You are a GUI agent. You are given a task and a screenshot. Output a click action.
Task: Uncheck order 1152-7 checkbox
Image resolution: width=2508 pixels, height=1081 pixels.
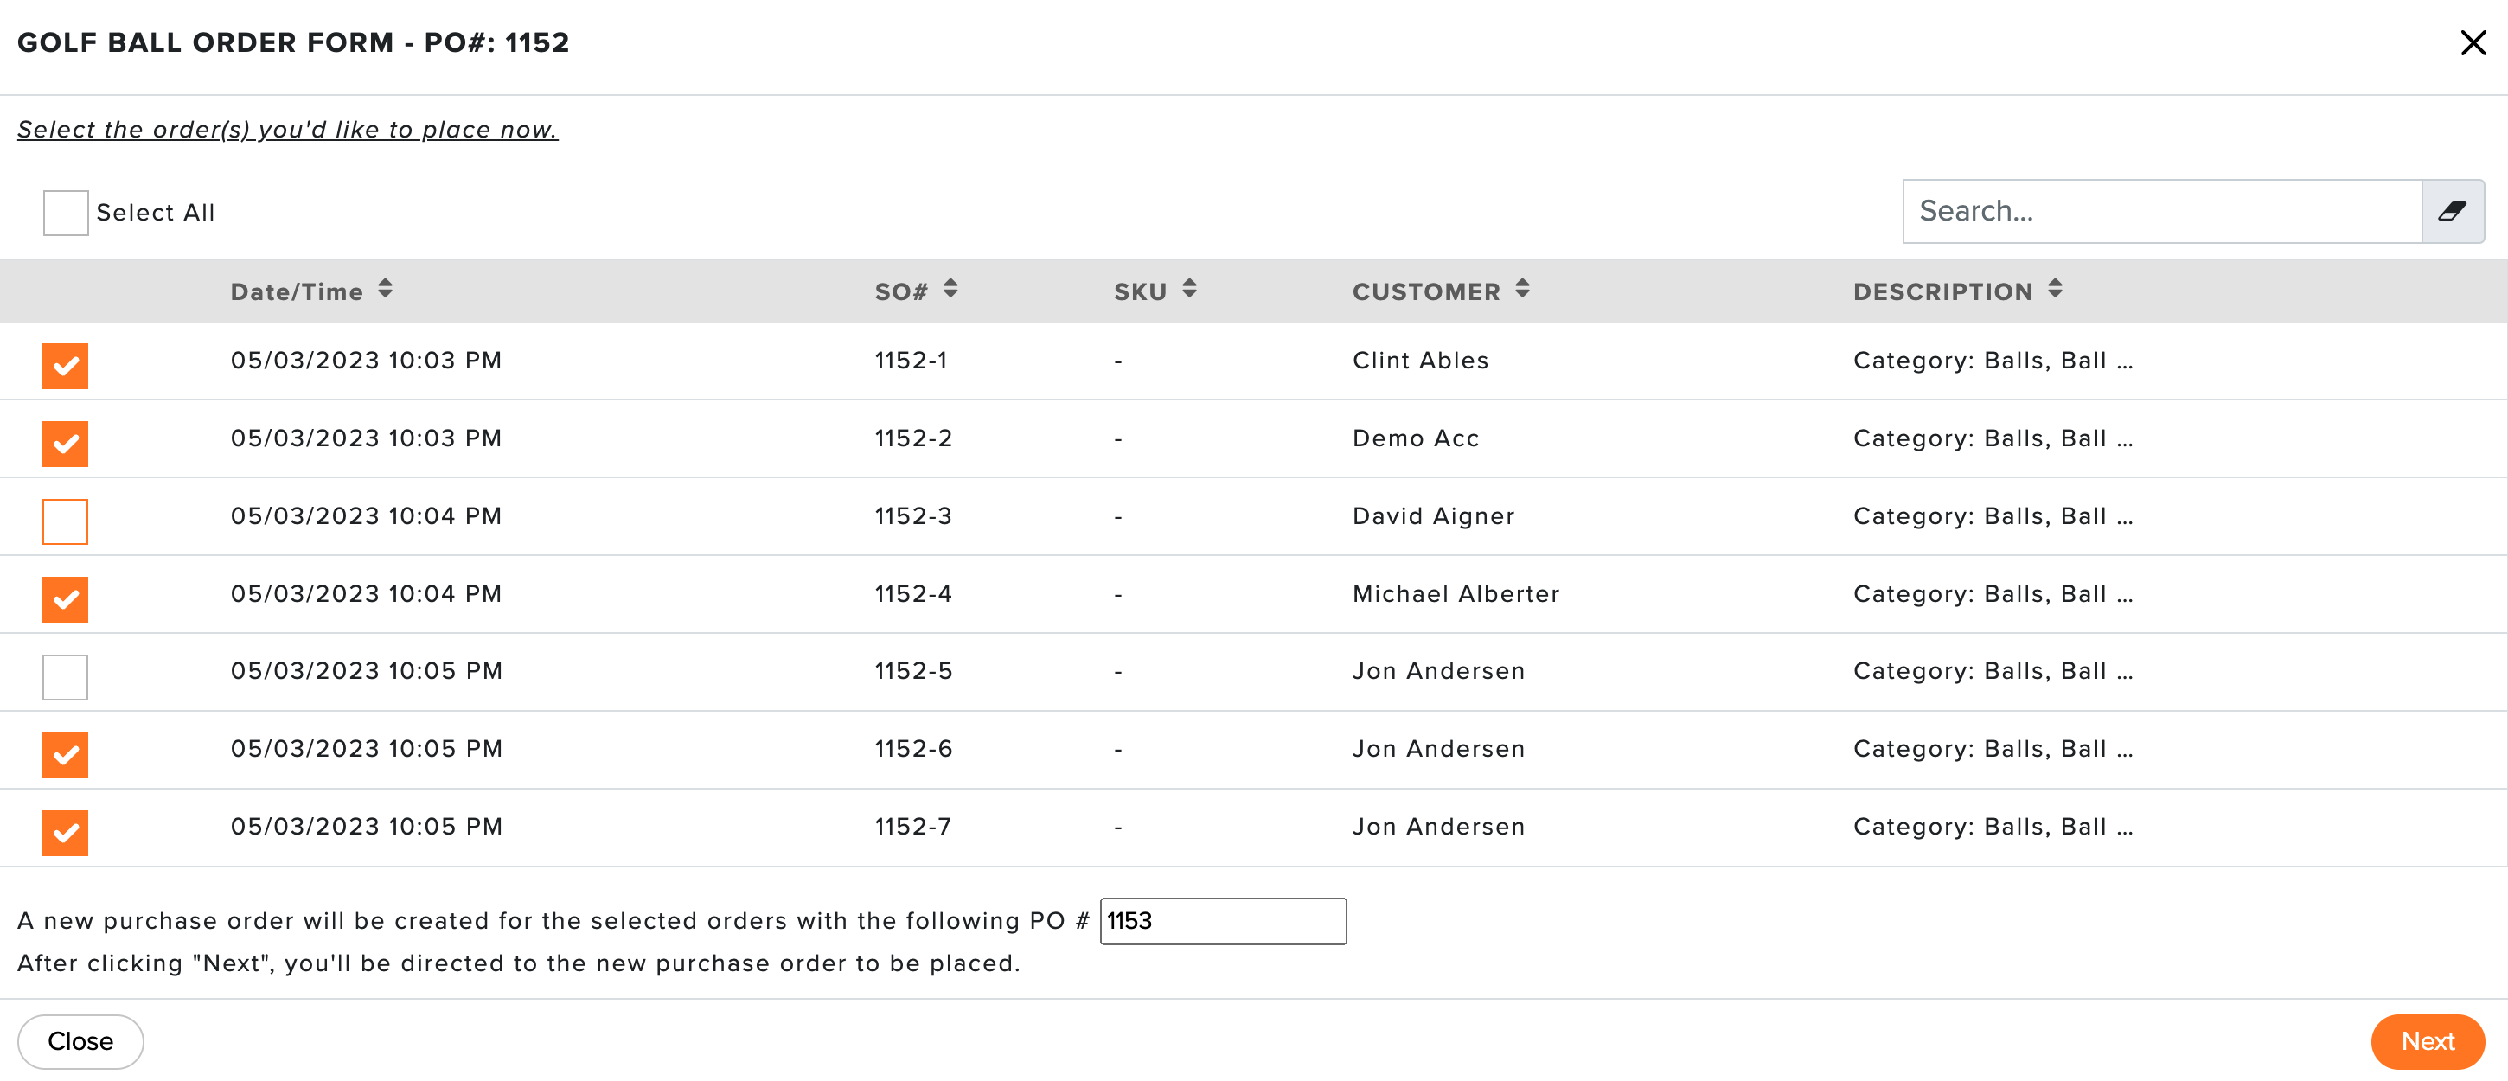[65, 833]
